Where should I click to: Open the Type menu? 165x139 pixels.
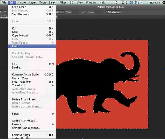pos(43,2)
